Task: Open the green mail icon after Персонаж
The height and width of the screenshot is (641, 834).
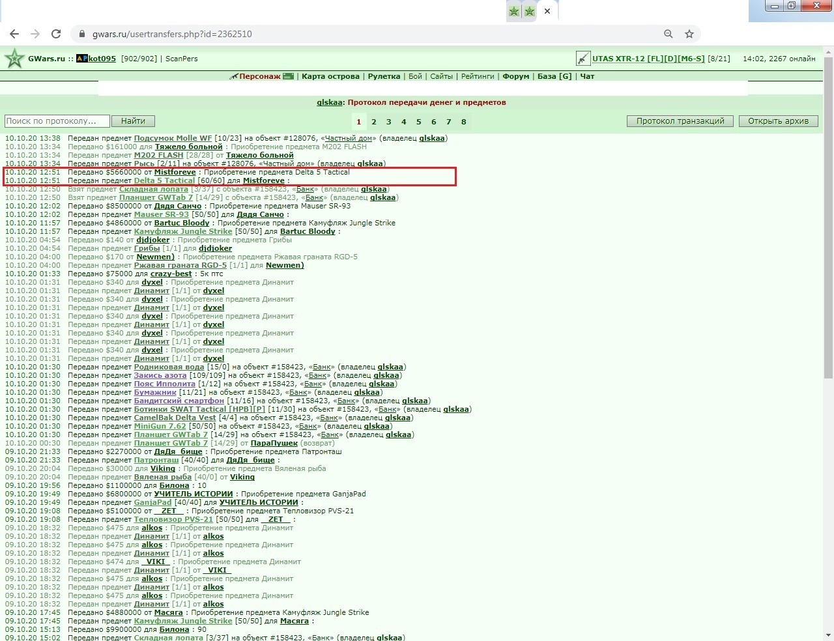Action: pos(288,76)
